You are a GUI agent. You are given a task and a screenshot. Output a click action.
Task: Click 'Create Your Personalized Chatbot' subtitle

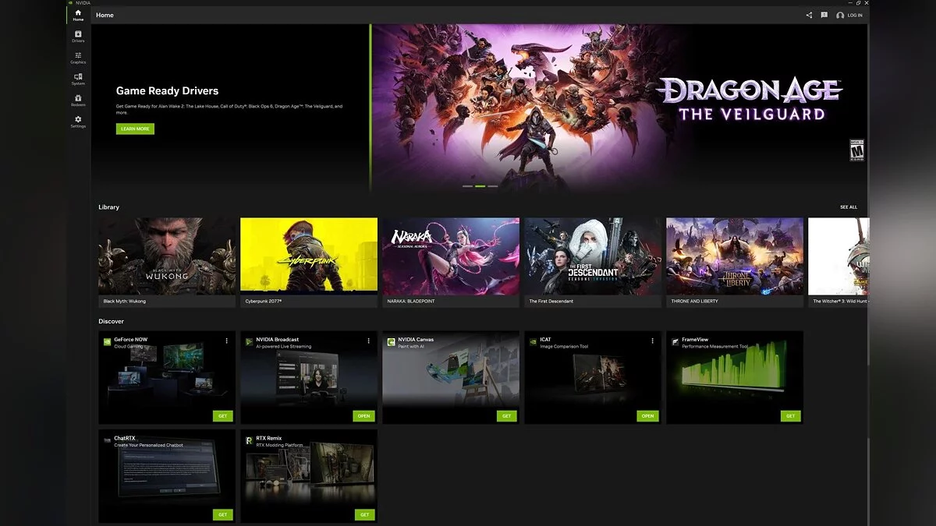(x=148, y=445)
